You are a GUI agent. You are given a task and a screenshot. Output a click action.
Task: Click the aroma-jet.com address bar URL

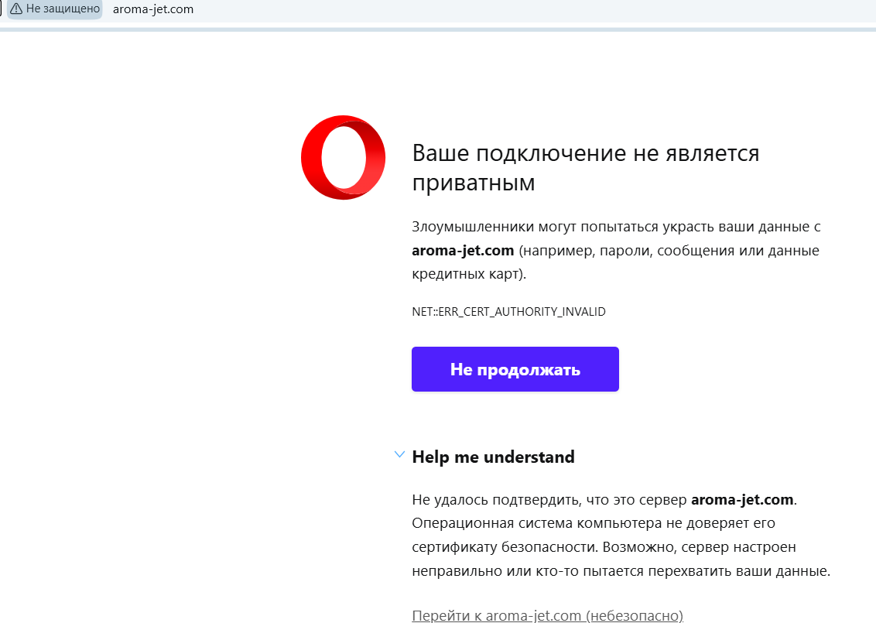153,9
